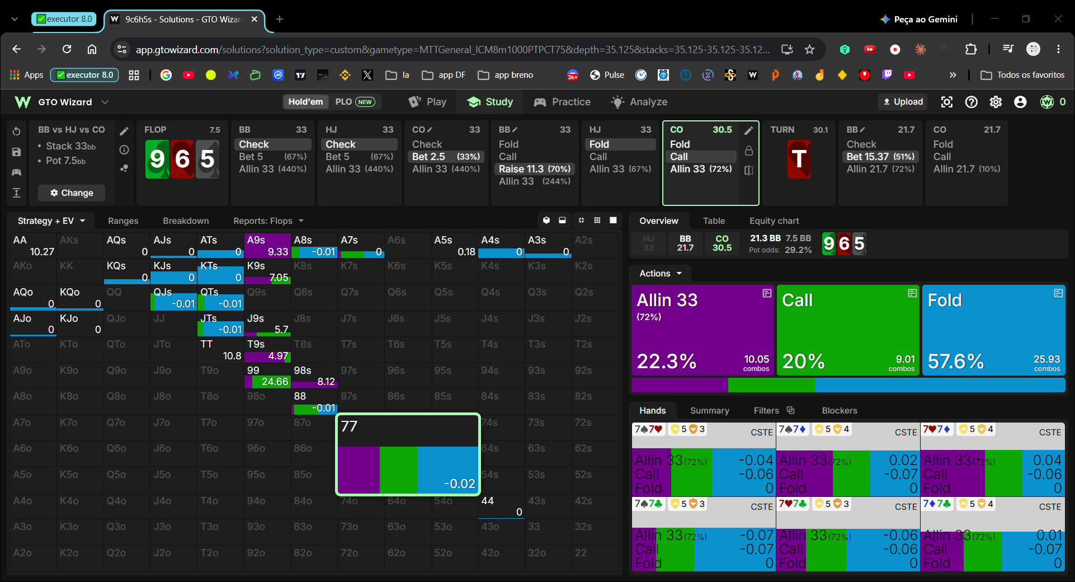Screen dimensions: 1075x582
Task: Toggle the 3D cube matrix view
Action: [546, 220]
